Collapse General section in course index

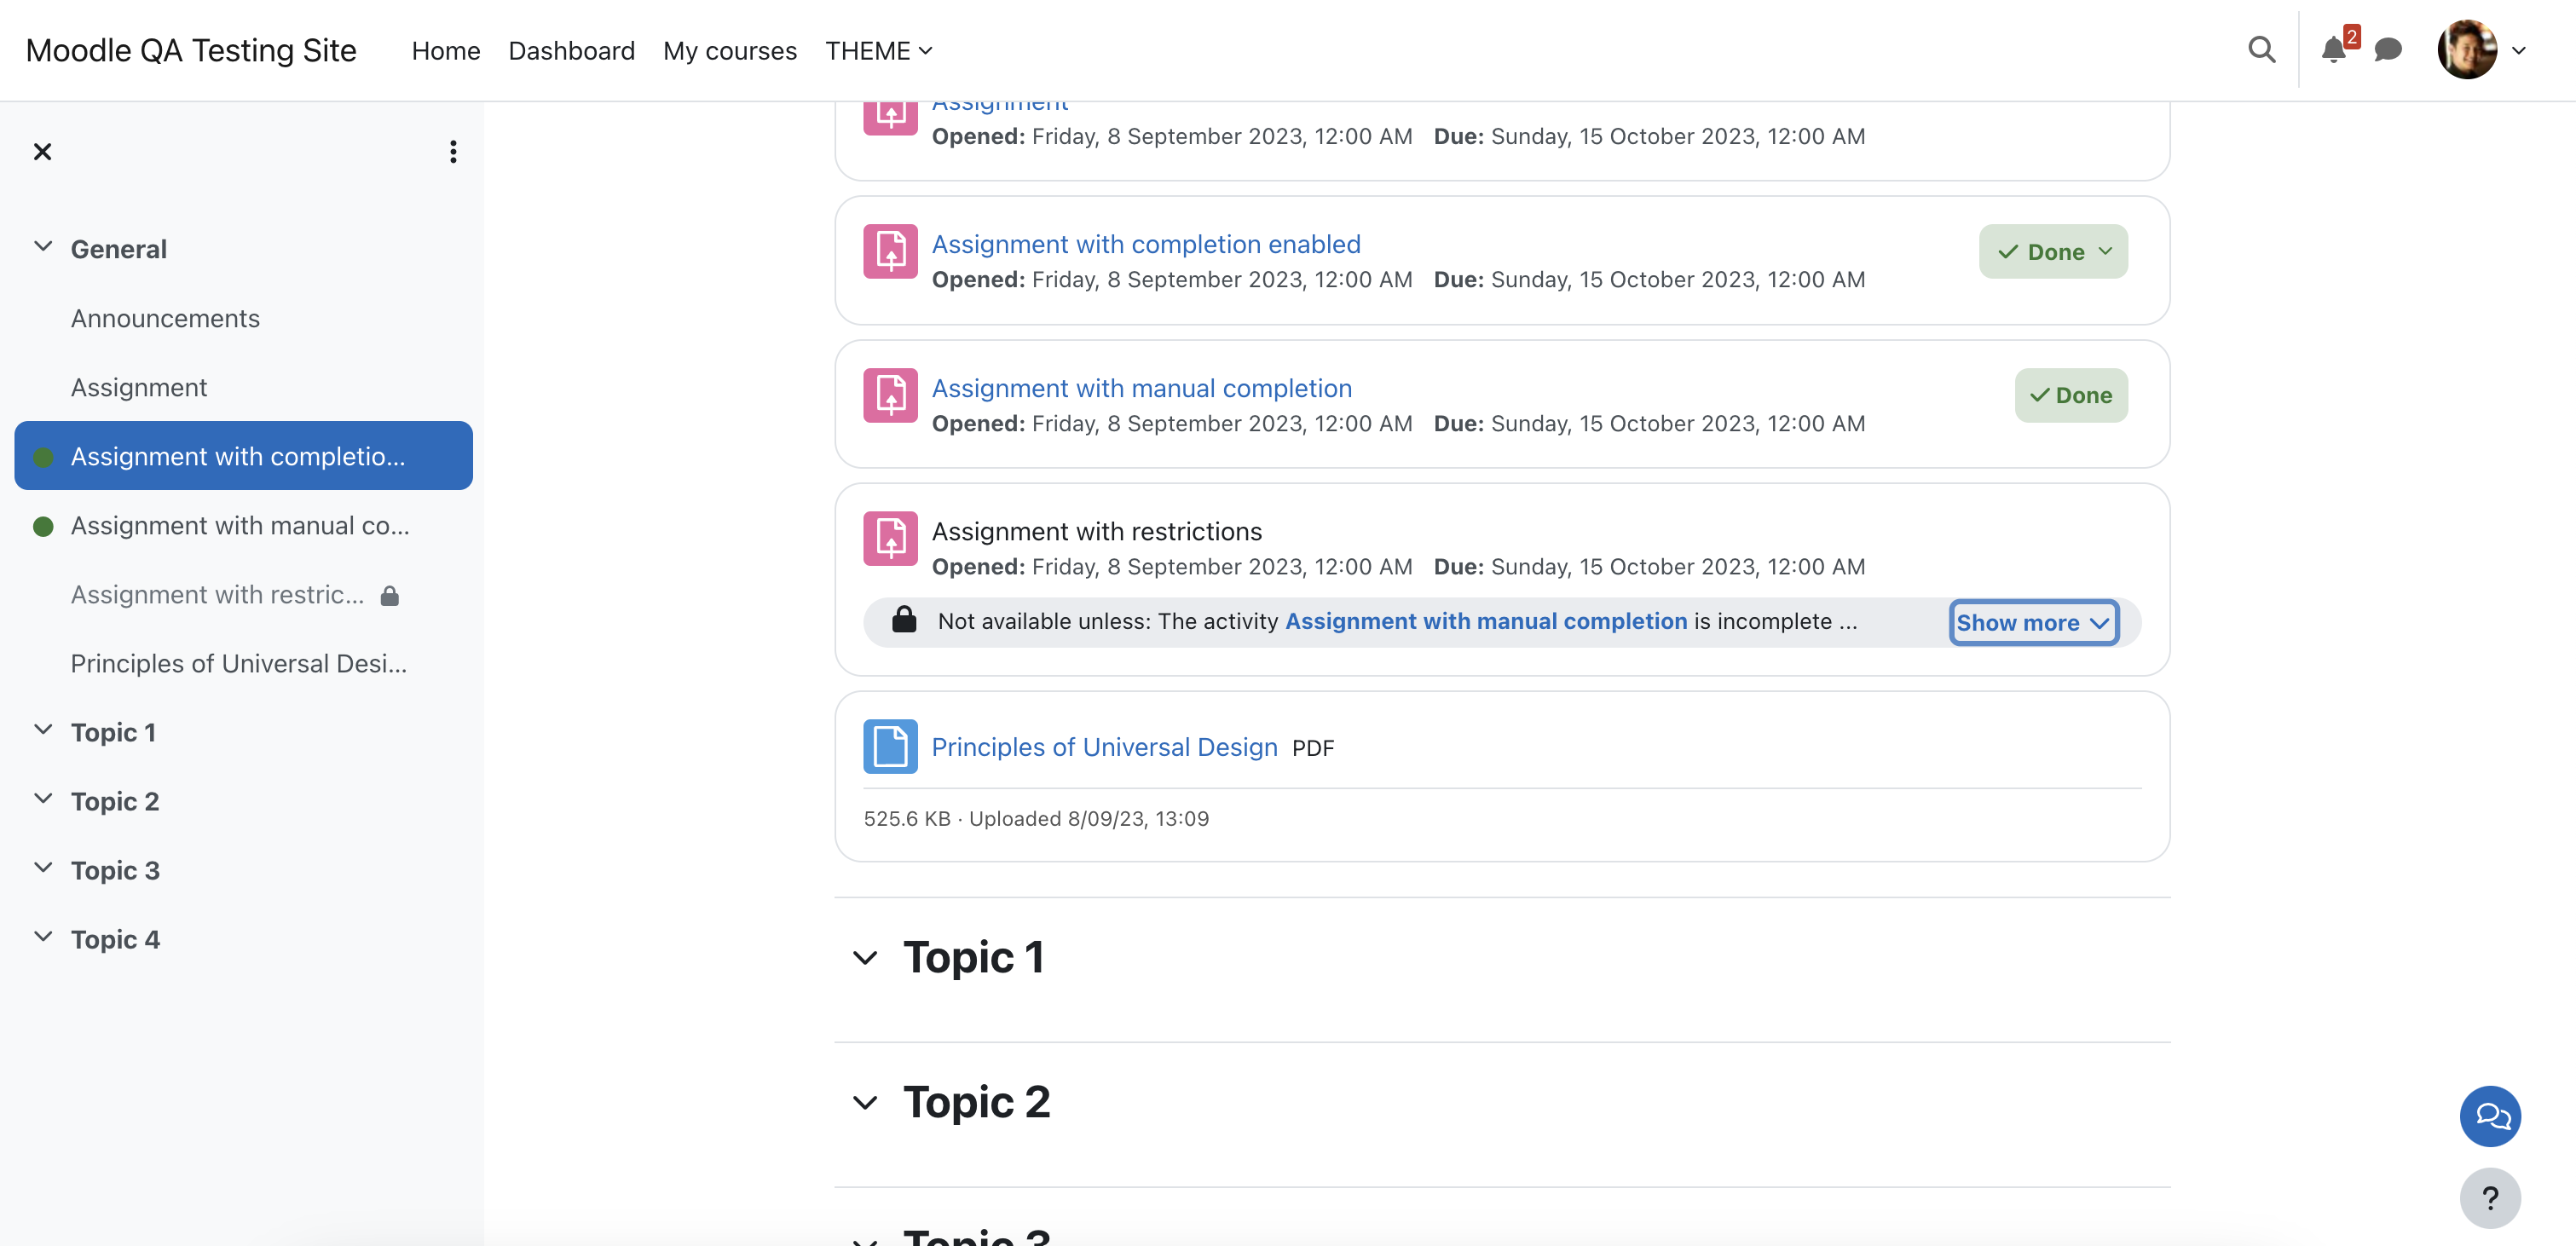(43, 247)
